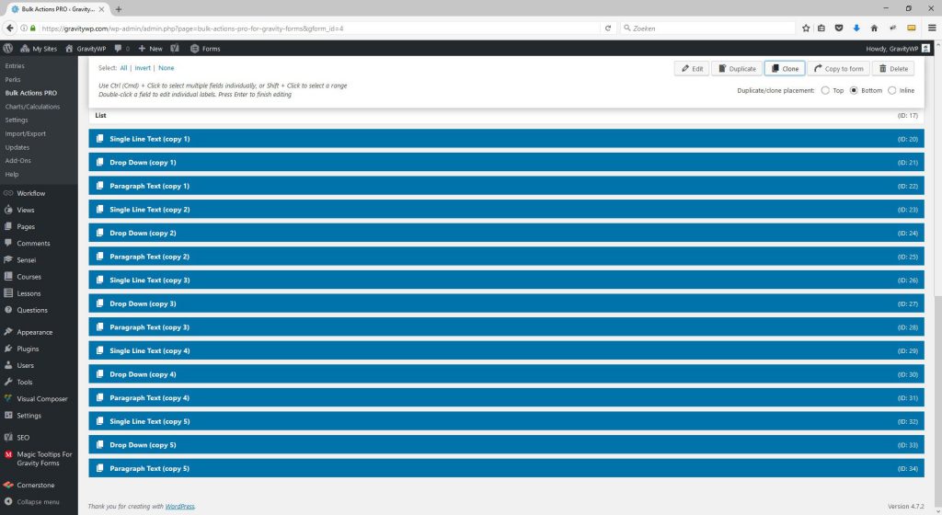The width and height of the screenshot is (942, 515).
Task: Select Top placement radio button
Action: [x=825, y=91]
